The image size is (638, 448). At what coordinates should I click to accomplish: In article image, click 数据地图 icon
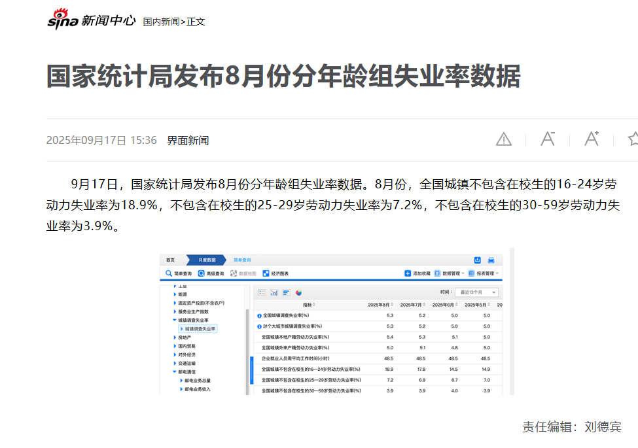pos(234,273)
